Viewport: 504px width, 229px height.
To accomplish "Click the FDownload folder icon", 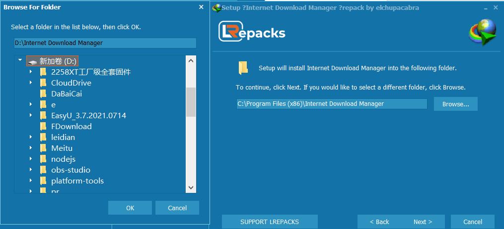I will pos(43,127).
